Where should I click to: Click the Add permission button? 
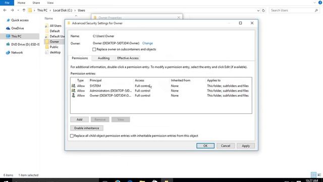pyautogui.click(x=80, y=119)
